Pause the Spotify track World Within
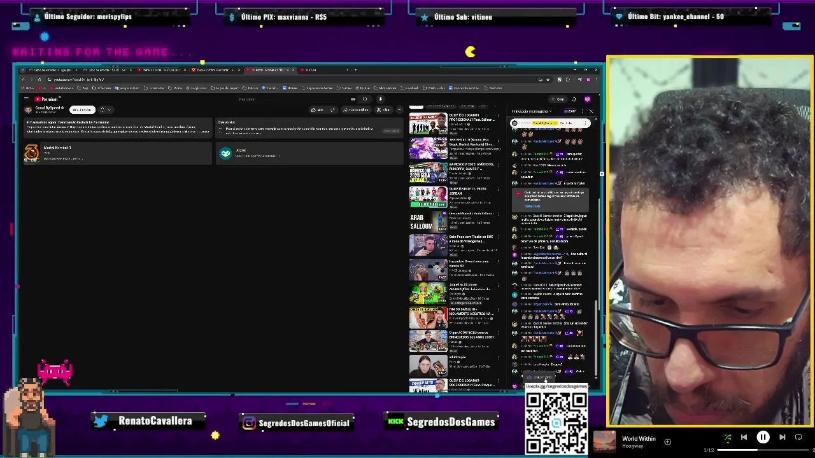 click(x=763, y=438)
